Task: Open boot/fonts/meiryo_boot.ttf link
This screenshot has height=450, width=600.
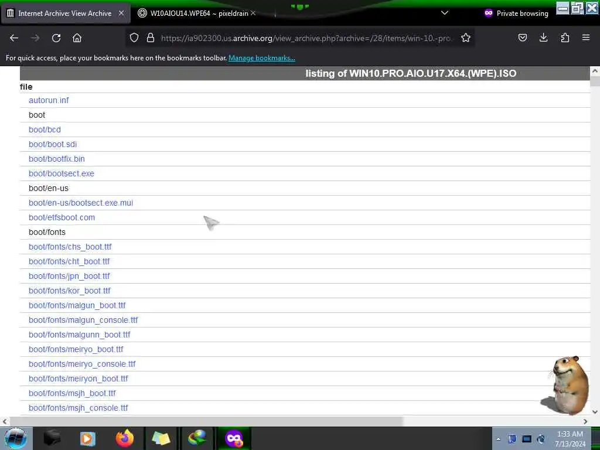Action: 76,349
